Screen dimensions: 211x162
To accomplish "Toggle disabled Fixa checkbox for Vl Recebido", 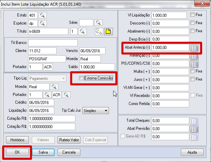I will tap(193, 95).
